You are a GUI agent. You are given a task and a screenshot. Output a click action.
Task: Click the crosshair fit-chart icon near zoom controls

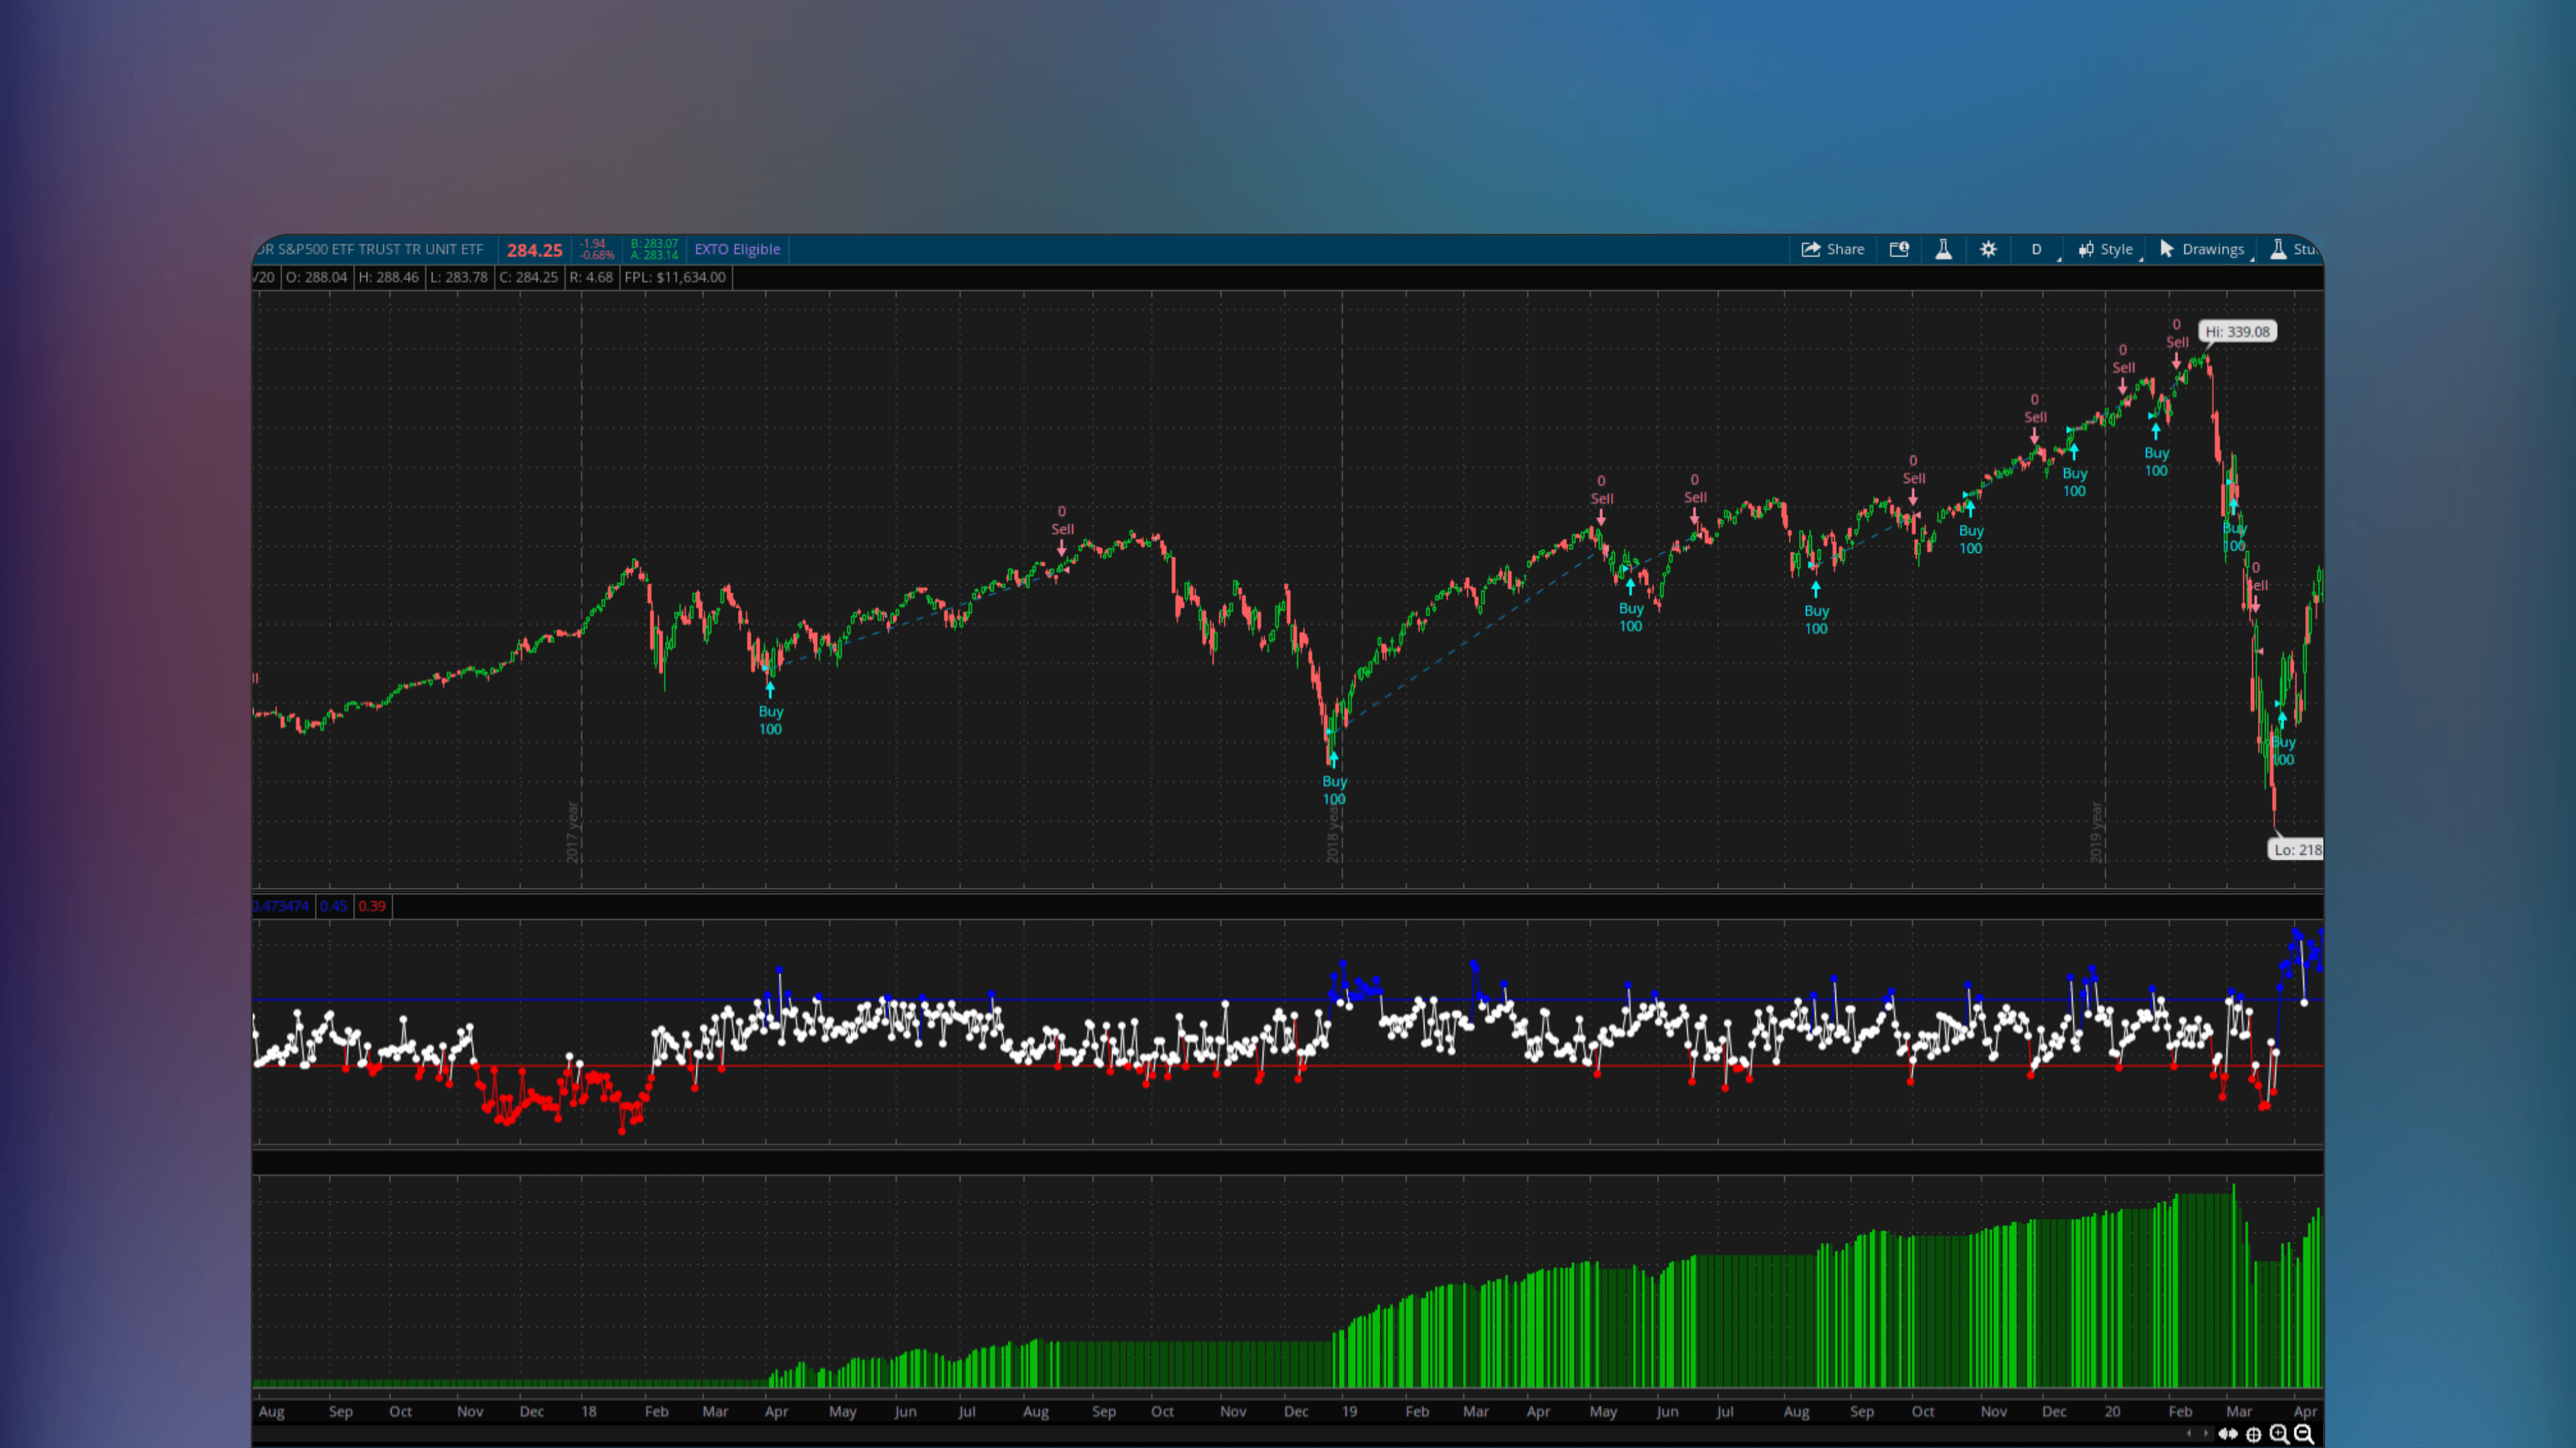coord(2253,1434)
